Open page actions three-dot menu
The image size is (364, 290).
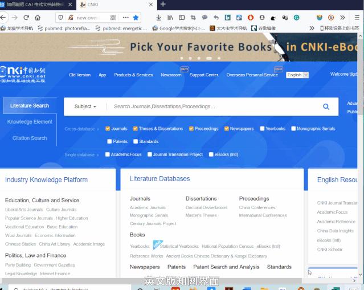click(x=125, y=18)
